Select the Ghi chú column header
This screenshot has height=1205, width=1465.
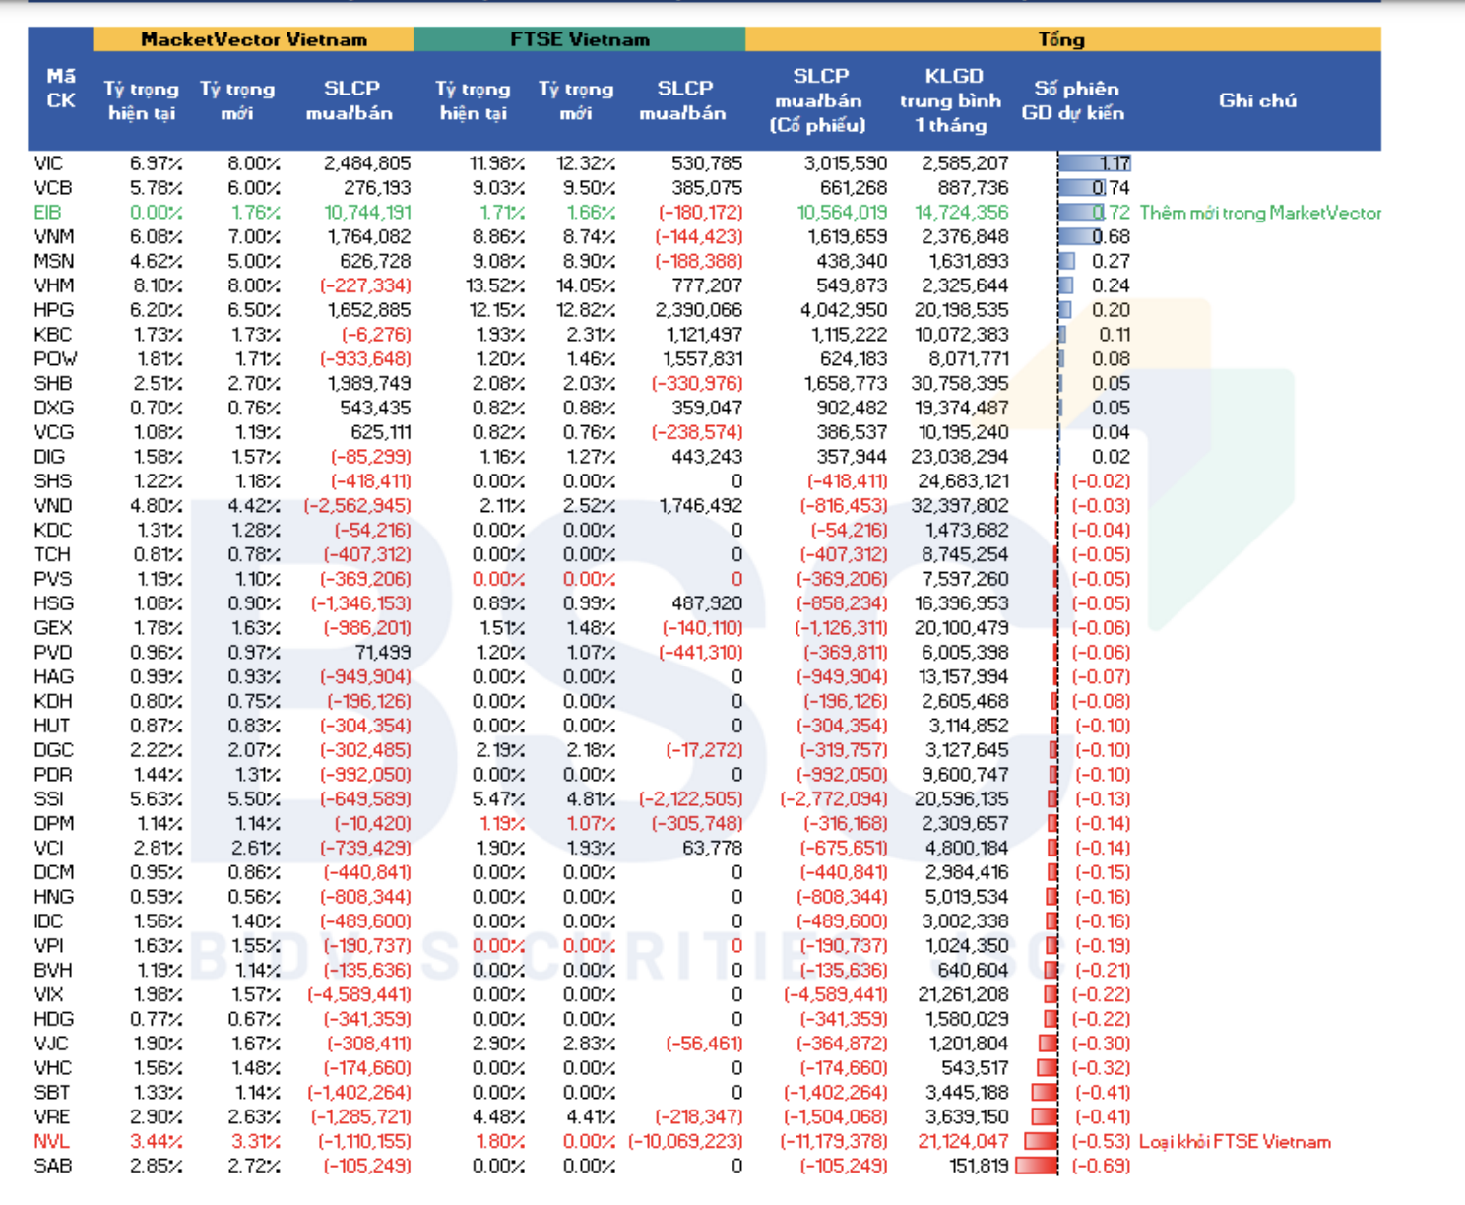[x=1256, y=100]
